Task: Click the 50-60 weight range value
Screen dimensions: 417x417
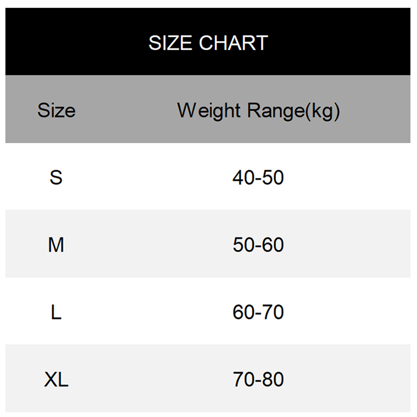Action: 258,245
